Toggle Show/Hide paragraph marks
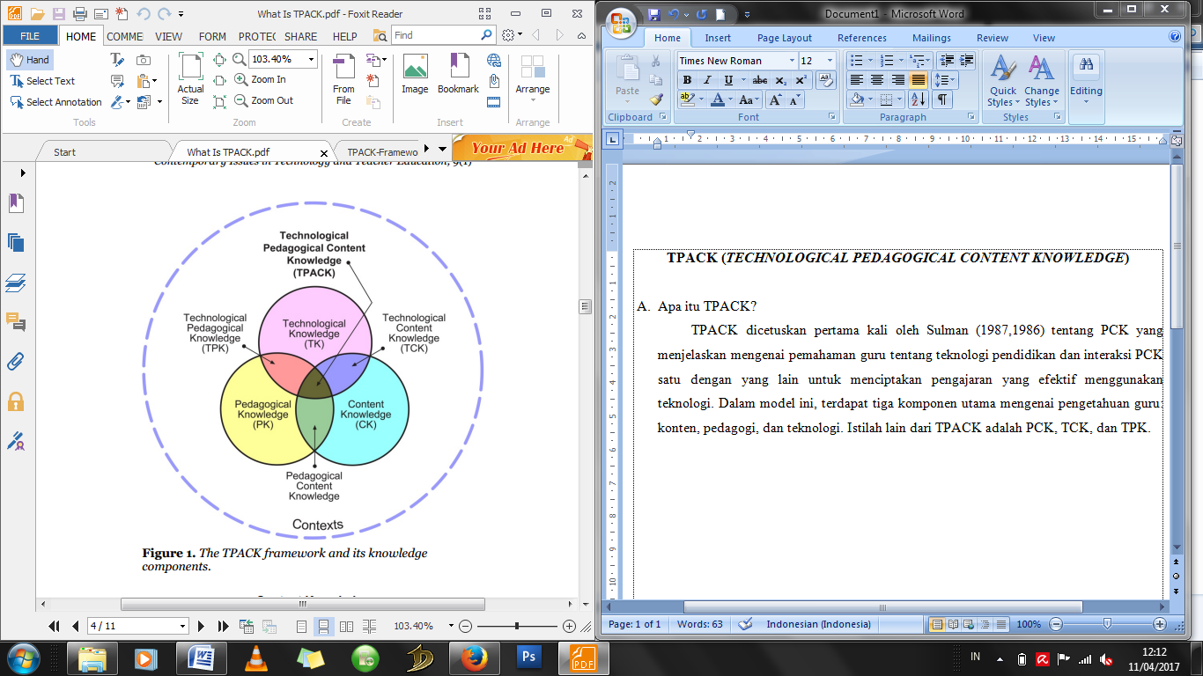 click(x=942, y=99)
